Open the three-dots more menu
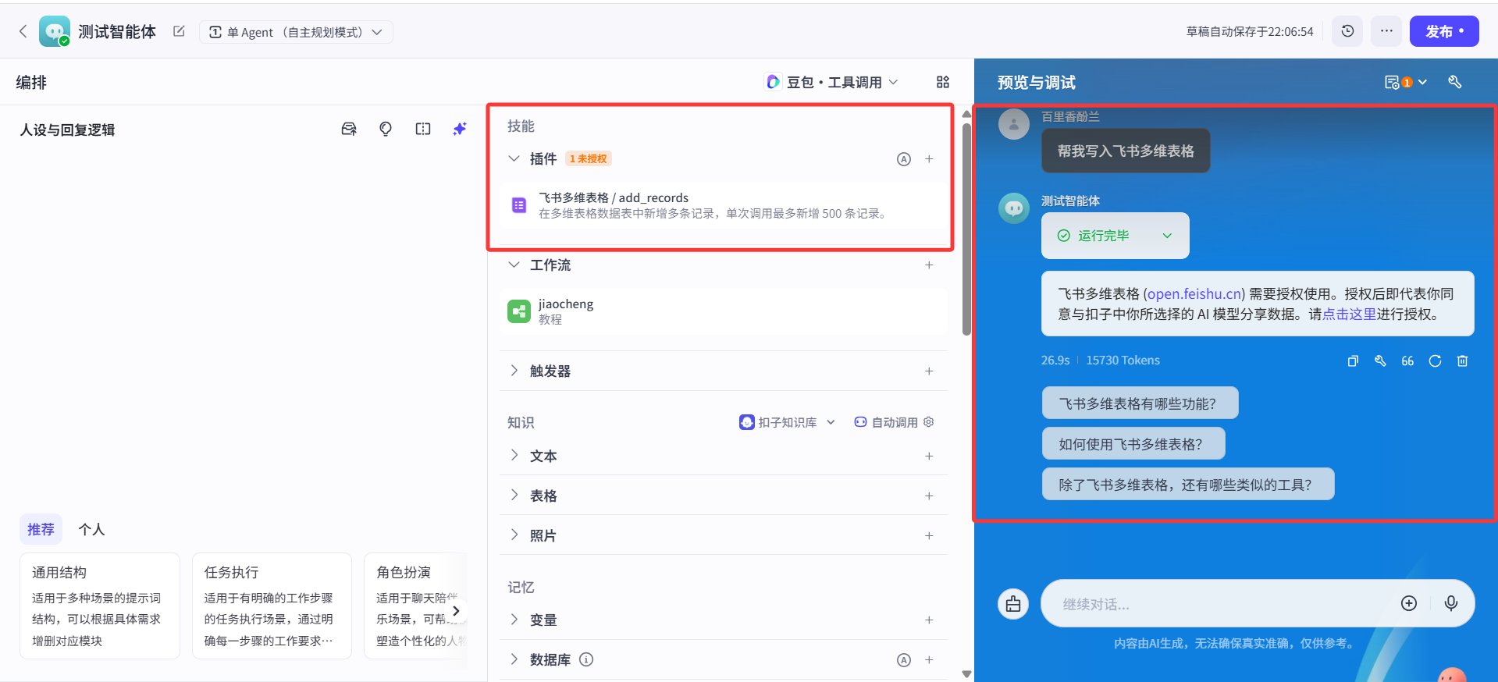The image size is (1498, 682). coord(1386,31)
